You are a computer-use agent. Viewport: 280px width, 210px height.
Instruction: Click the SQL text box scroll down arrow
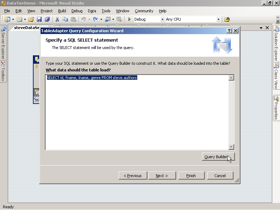231,147
